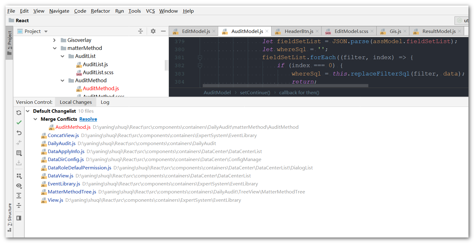The height and width of the screenshot is (243, 474).
Task: Toggle the Z: Structure side tool window
Action: pyautogui.click(x=10, y=217)
